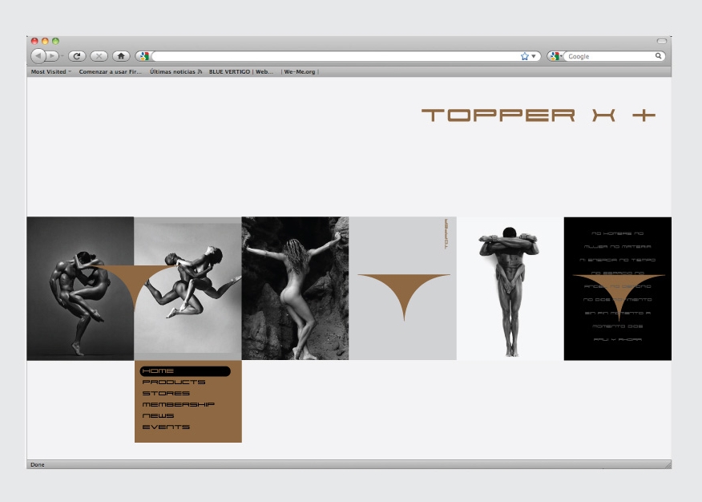Open the search engine selector icon

click(x=555, y=56)
